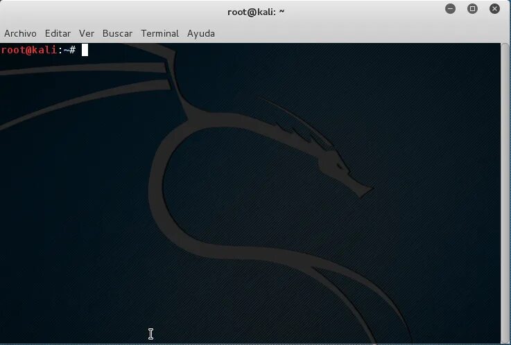Minimize the terminal window

[x=451, y=9]
